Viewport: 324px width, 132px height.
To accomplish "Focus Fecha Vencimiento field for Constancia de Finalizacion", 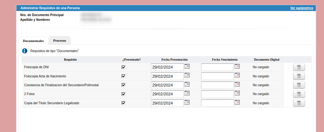I will [218, 85].
